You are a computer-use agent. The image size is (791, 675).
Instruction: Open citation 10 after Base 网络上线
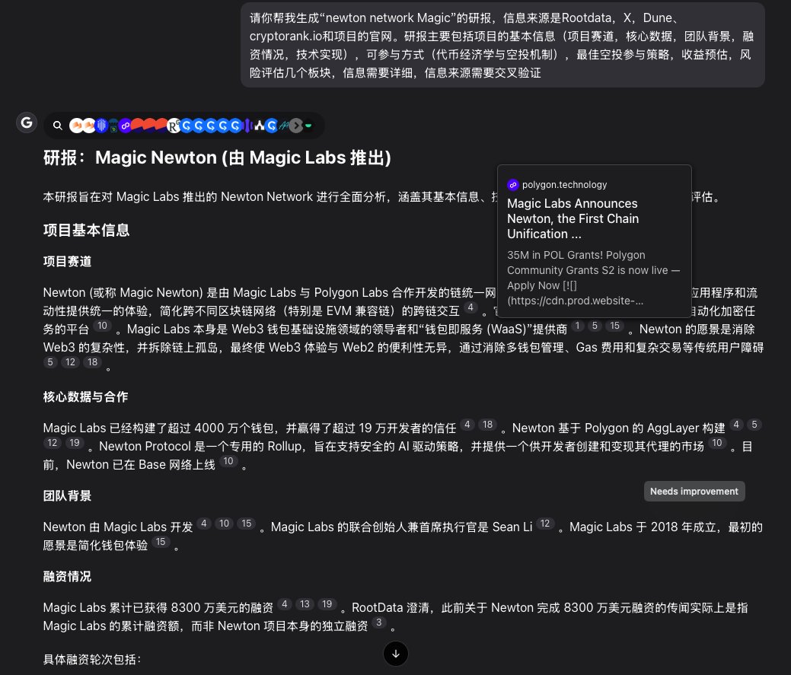pyautogui.click(x=228, y=460)
